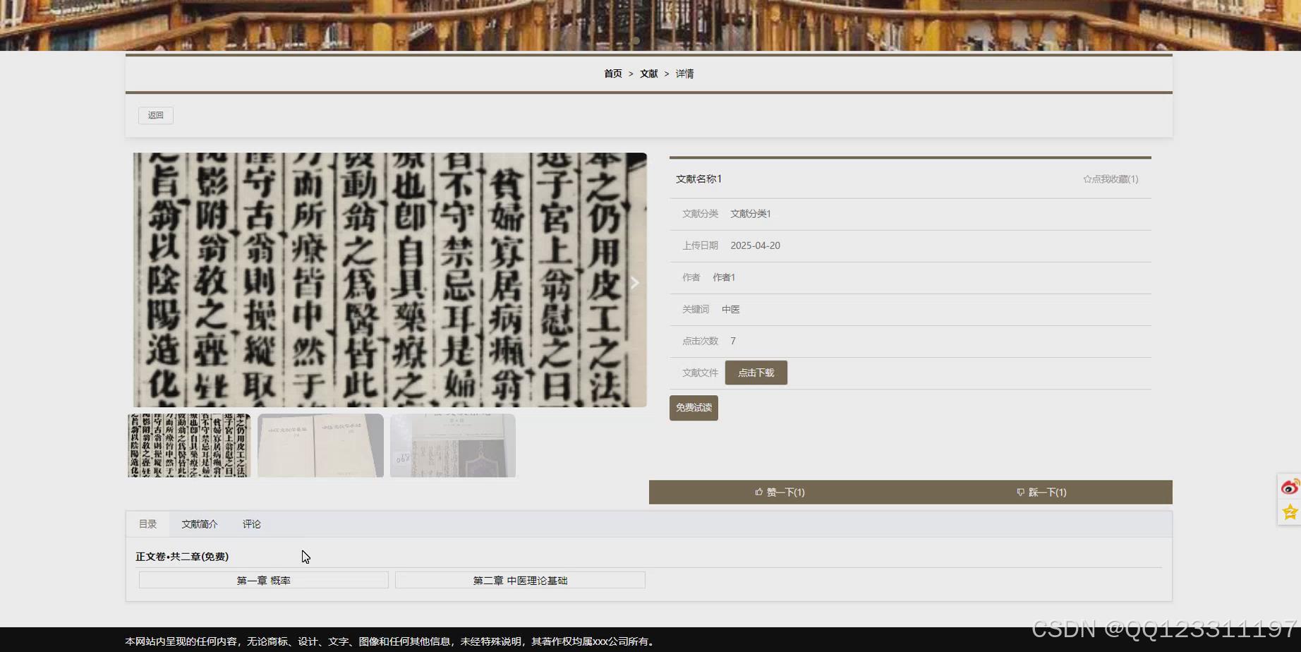Select the second book thumbnail below the image
1301x652 pixels.
[x=320, y=445]
